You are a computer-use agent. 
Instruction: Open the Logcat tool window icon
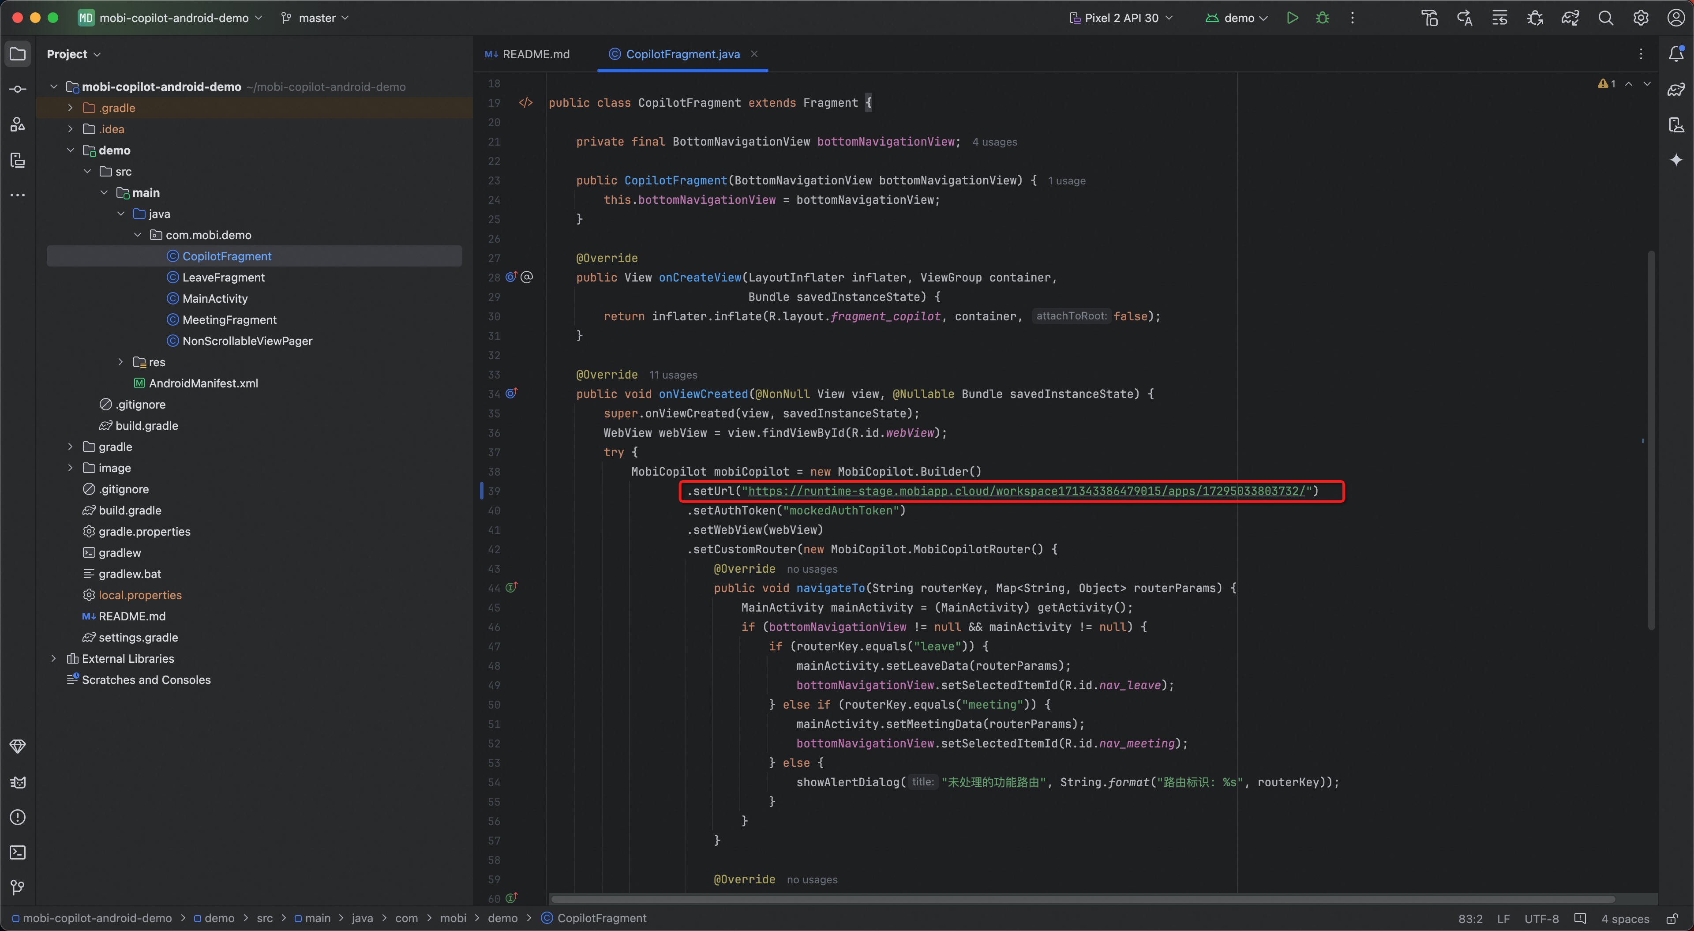click(18, 782)
